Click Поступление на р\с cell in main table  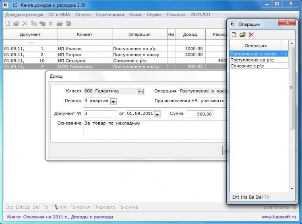(140, 49)
